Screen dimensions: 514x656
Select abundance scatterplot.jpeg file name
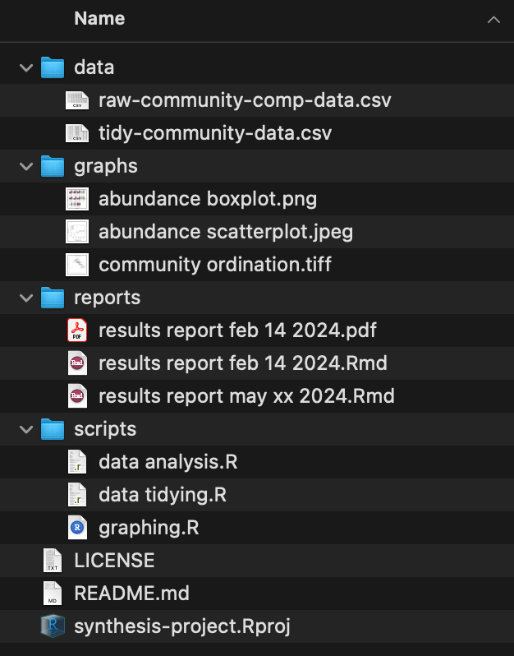pos(226,232)
